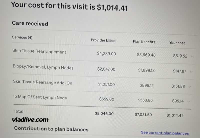
Task: Click the Plan benefits column header
Action: 144,42
